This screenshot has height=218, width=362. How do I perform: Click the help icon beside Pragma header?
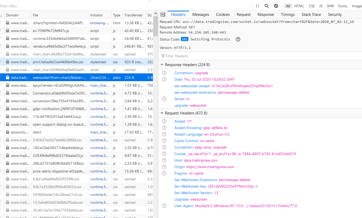[164, 173]
